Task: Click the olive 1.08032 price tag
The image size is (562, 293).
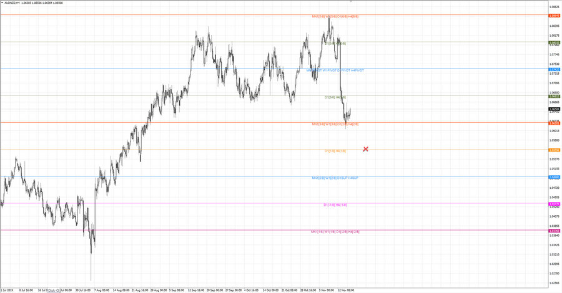Action: (x=555, y=42)
